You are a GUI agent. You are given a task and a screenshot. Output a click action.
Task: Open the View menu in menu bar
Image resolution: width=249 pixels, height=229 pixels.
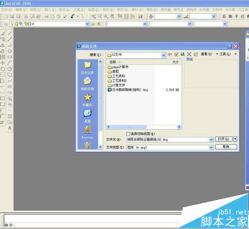(35, 9)
